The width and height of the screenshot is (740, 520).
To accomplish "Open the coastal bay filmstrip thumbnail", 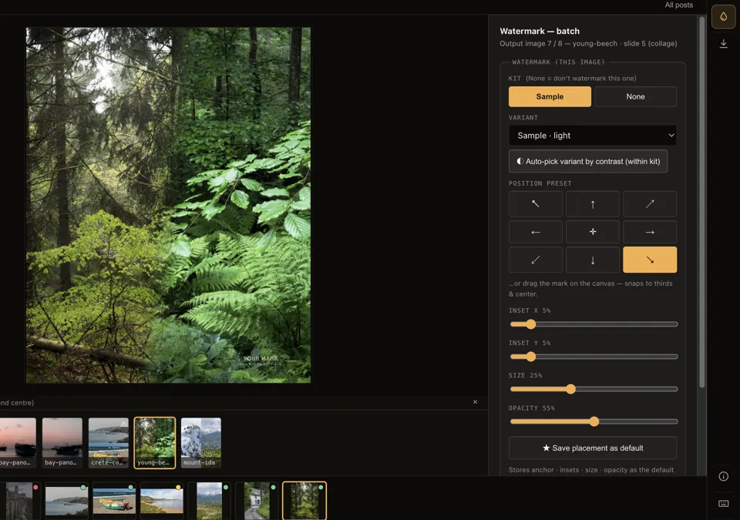I will coord(66,501).
